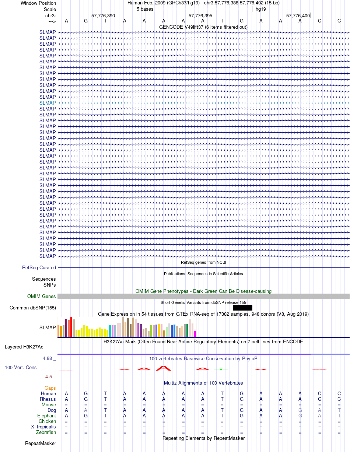Click the Chicken species label
Screen dimensions: 350x452
tap(47, 421)
